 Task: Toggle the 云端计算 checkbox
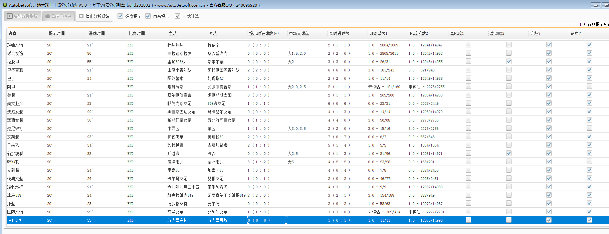(178, 16)
